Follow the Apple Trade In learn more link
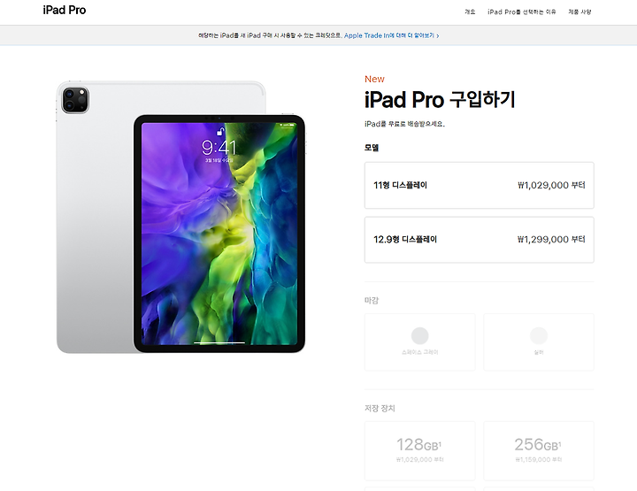 pyautogui.click(x=388, y=35)
